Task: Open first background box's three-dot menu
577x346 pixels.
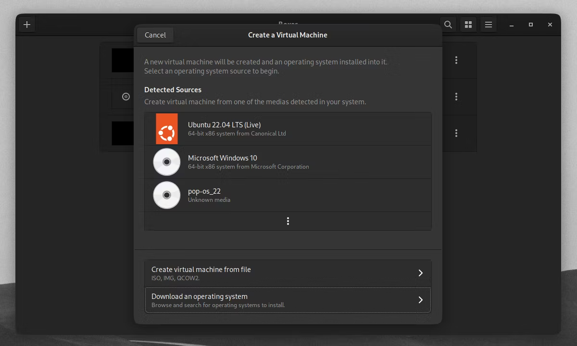Action: 456,60
